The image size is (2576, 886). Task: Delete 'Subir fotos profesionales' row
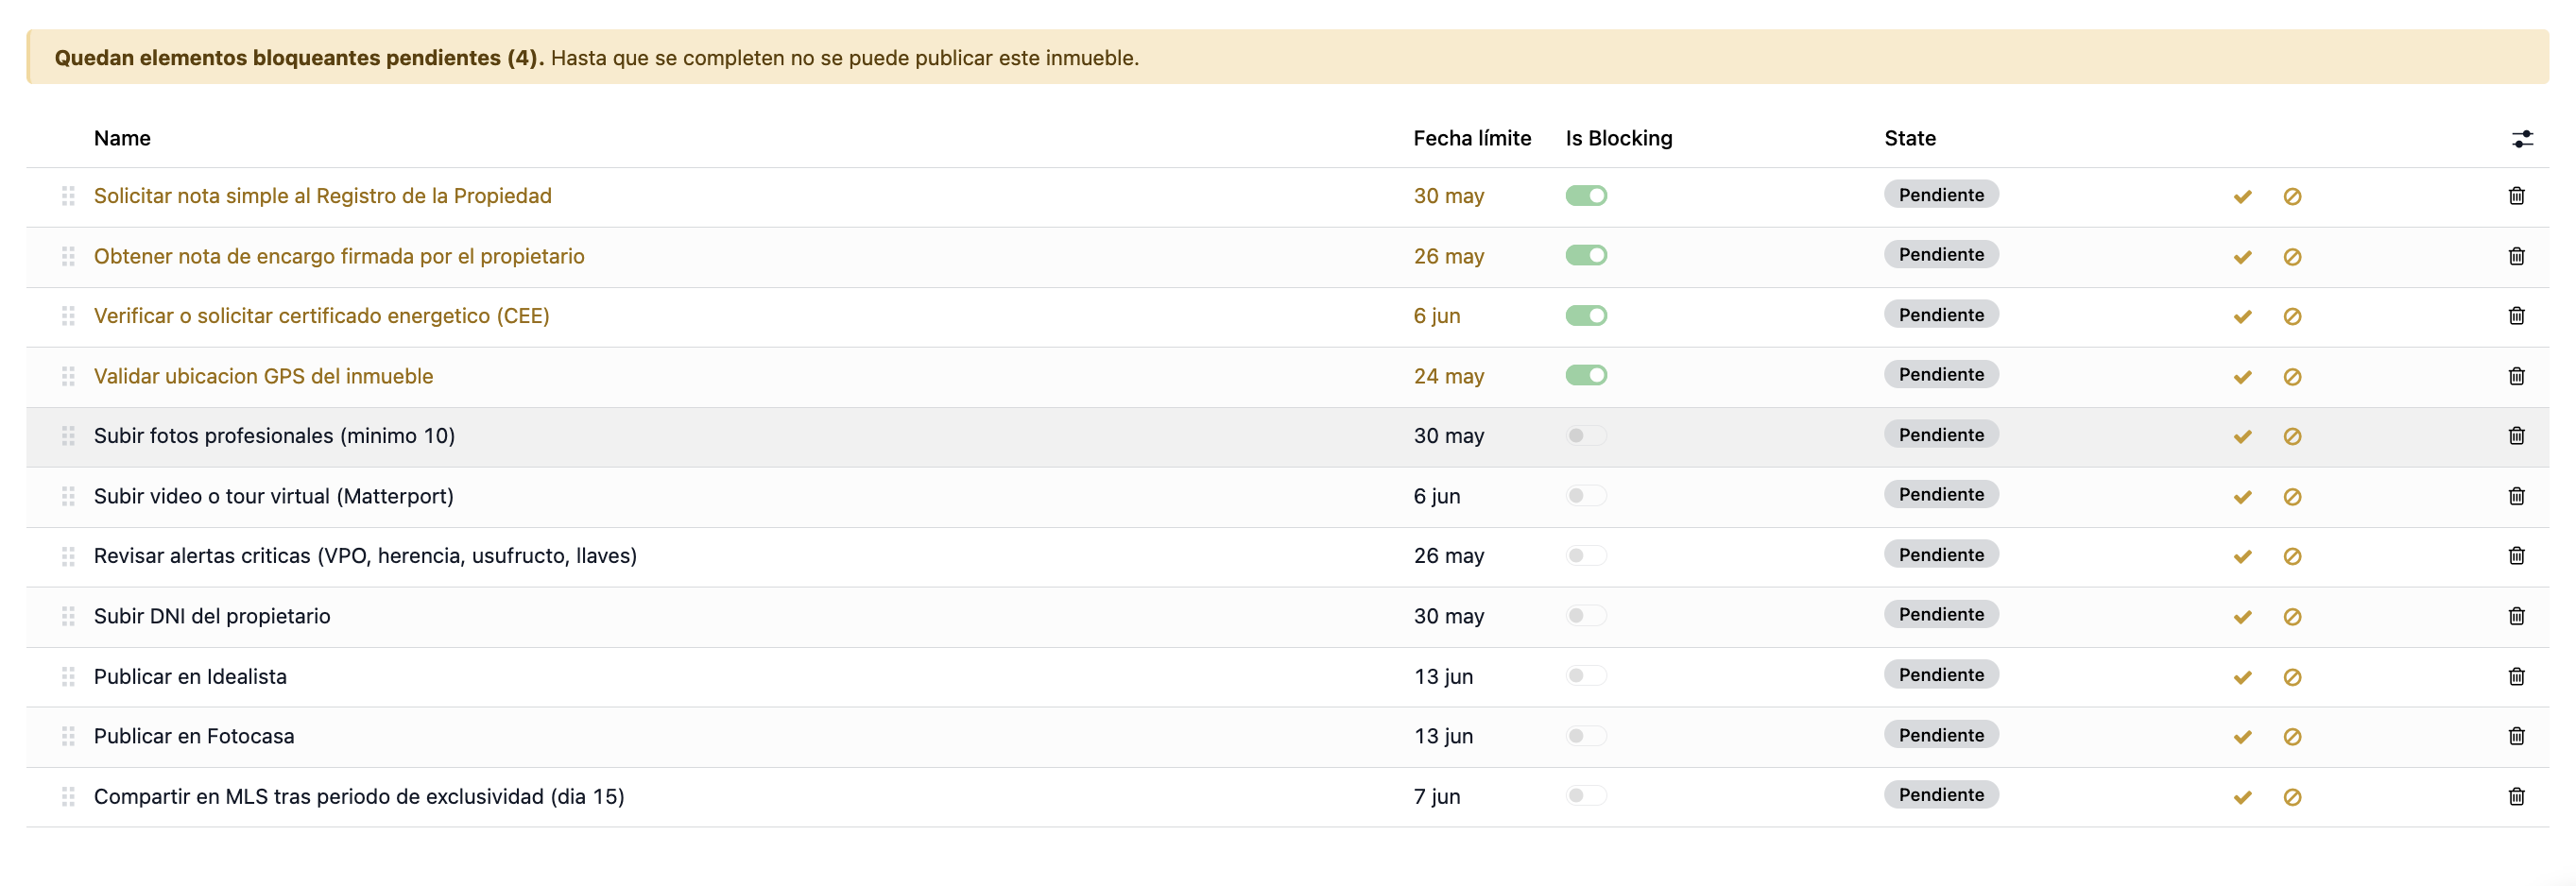(2516, 436)
